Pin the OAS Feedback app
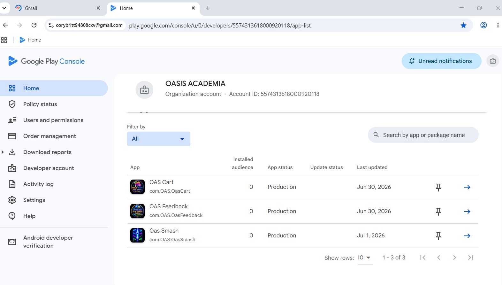 (x=438, y=212)
